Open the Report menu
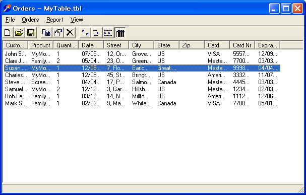306x195 pixels. 55,20
